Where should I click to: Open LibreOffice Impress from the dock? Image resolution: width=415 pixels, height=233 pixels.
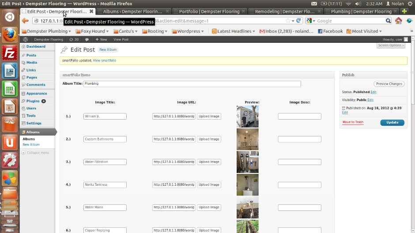coord(10,107)
